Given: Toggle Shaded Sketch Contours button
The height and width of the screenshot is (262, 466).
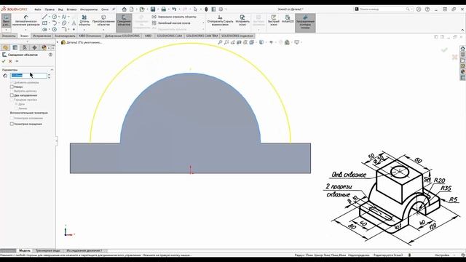Looking at the screenshot, I should 305,23.
